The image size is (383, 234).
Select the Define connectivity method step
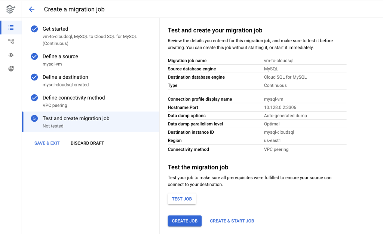pos(74,98)
